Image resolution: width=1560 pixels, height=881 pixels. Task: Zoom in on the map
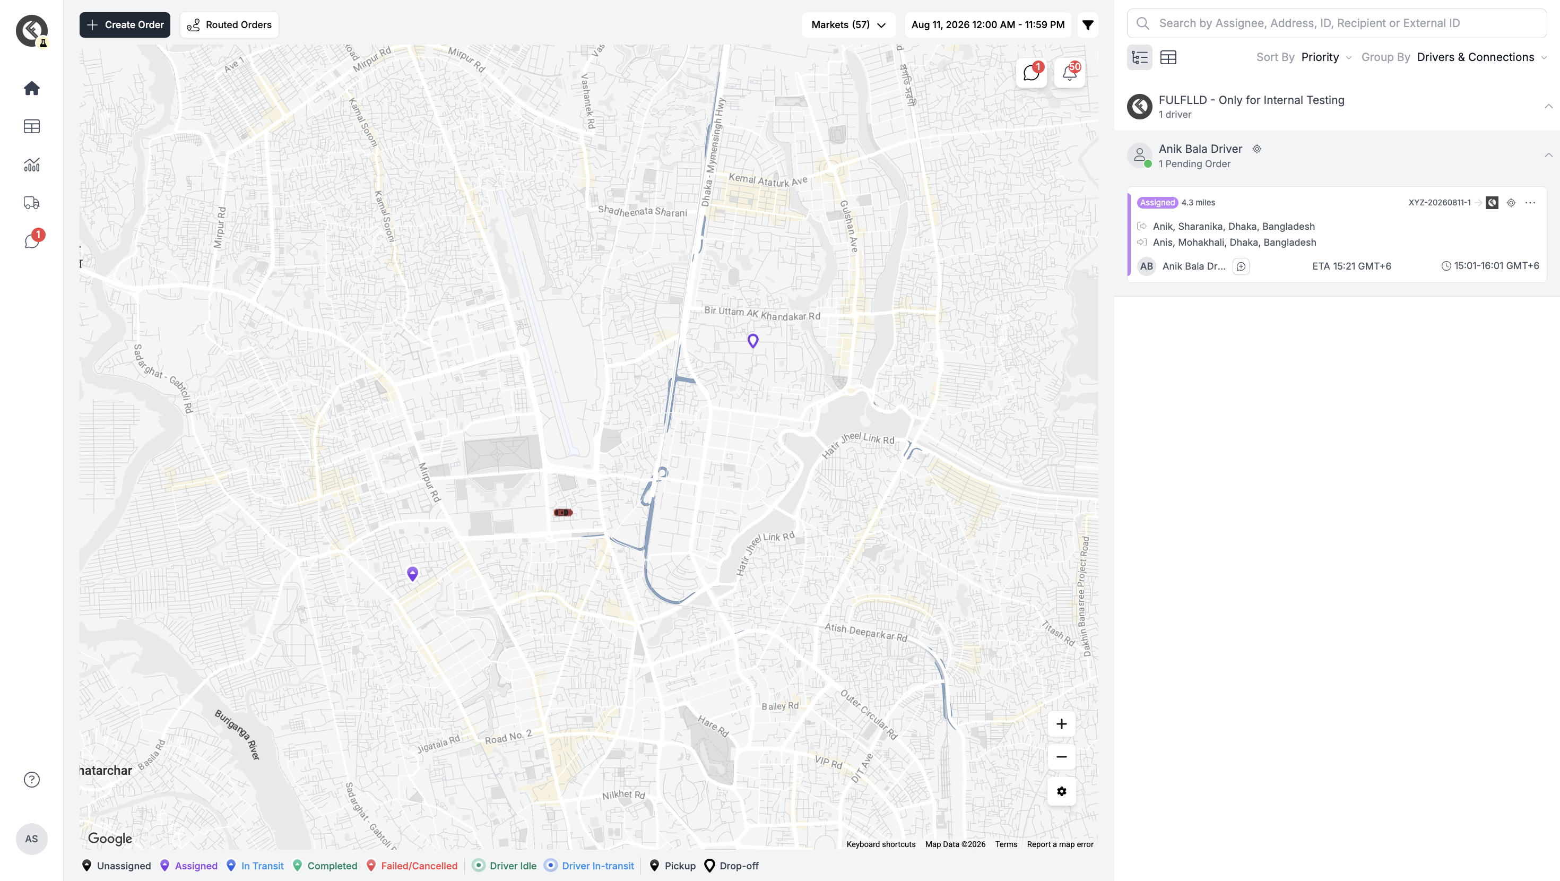(1062, 724)
